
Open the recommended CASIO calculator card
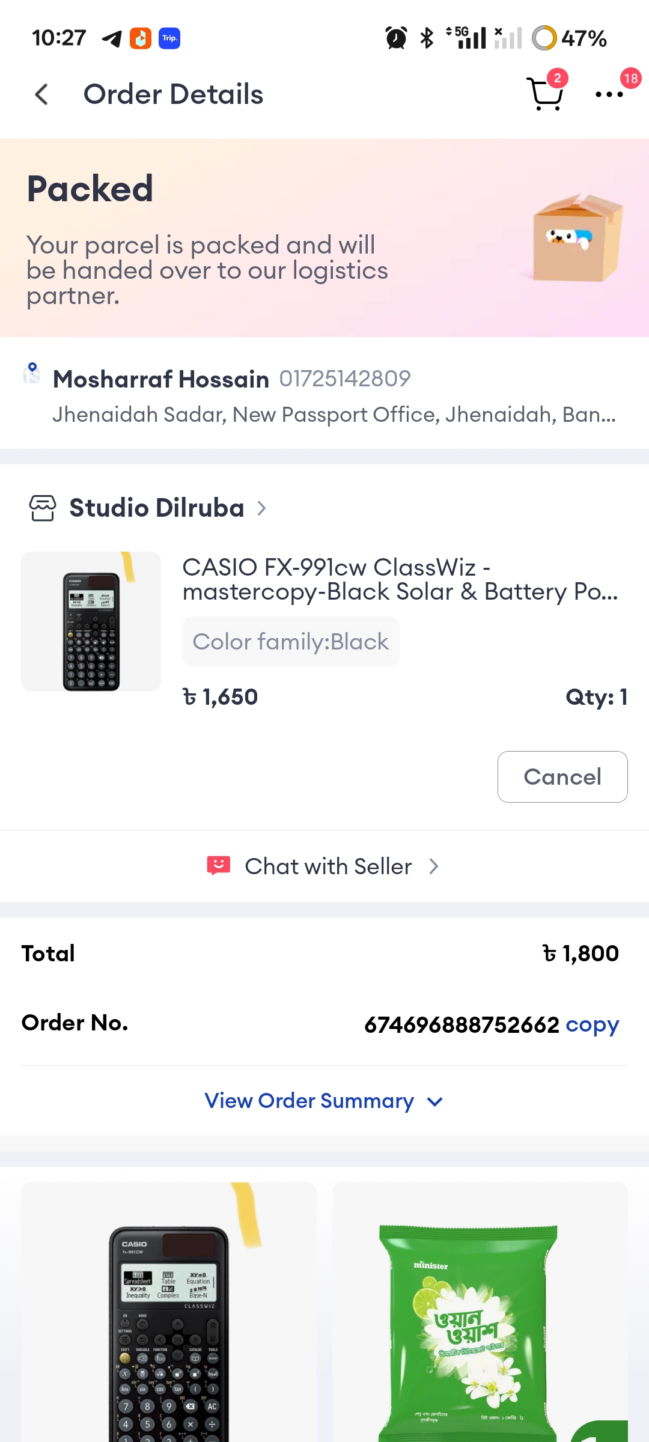coord(169,1312)
